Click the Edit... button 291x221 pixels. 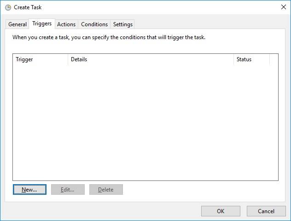pos(68,189)
